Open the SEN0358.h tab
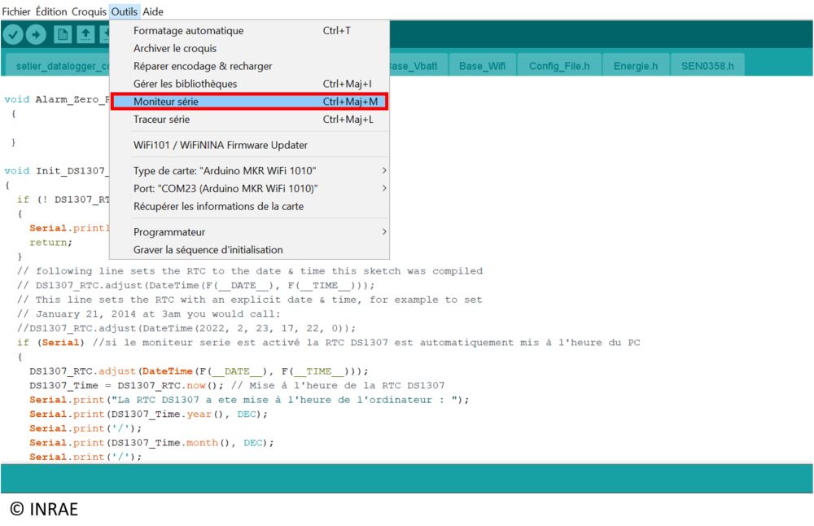The width and height of the screenshot is (814, 526). 707,66
